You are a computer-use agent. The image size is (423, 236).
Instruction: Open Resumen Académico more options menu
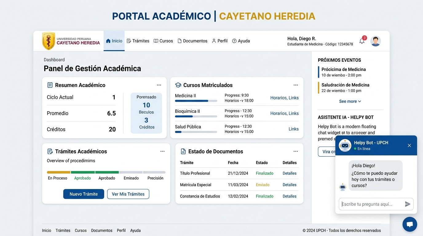click(159, 85)
